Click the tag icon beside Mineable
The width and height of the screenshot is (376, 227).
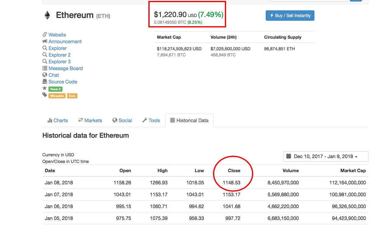click(45, 95)
